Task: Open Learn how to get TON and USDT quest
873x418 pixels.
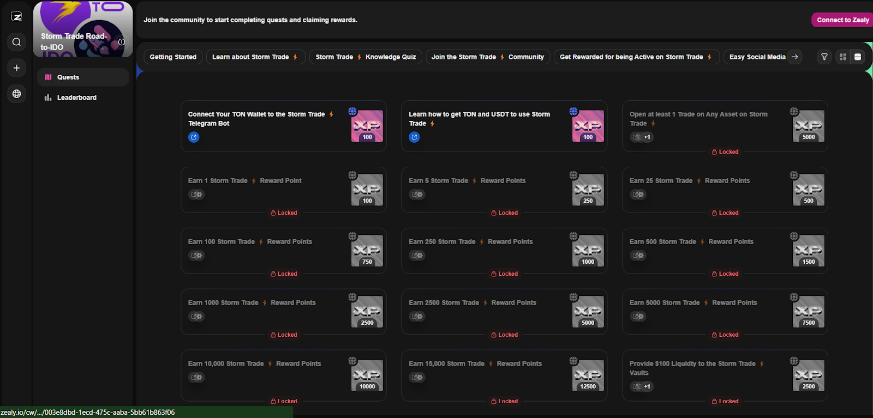Action: tap(479, 119)
